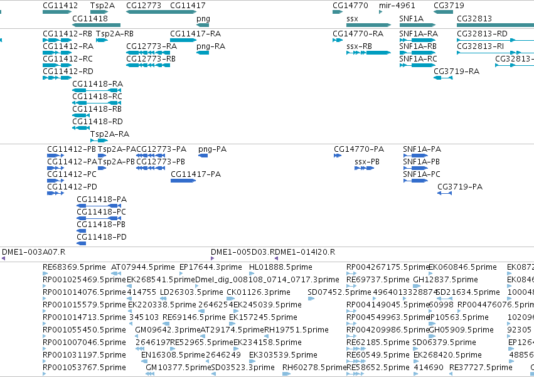
Task: Select the CG14770 gene label
Action: pos(350,6)
